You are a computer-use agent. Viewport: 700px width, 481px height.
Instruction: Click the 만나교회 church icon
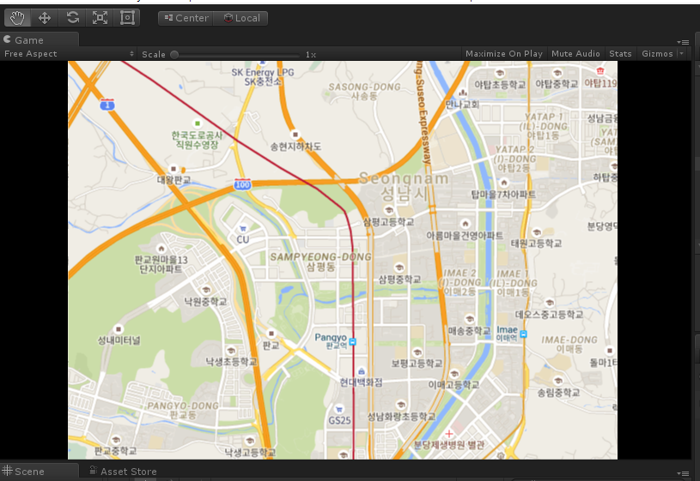click(x=462, y=93)
